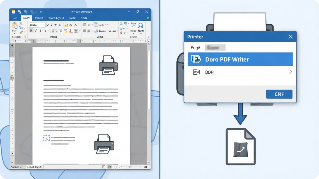Click the Cut scissors icon
This screenshot has height=179, width=319.
[21, 24]
